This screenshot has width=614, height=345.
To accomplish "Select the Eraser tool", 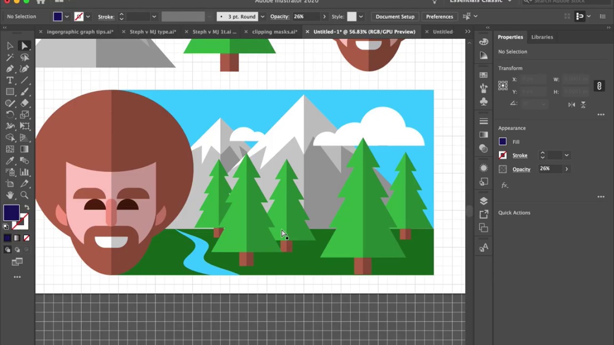I will 24,103.
